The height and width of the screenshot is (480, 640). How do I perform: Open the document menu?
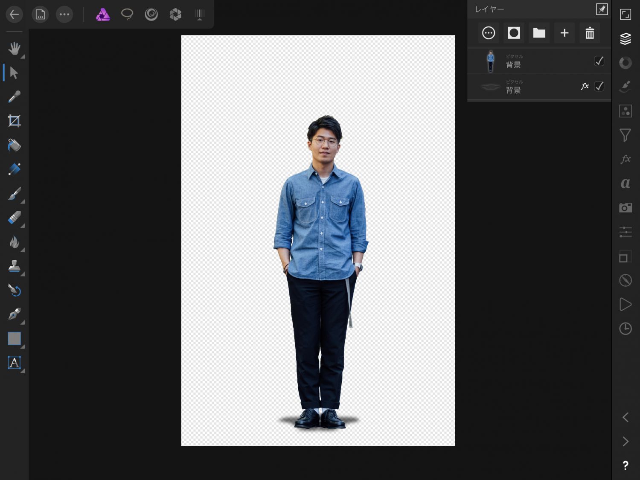40,15
